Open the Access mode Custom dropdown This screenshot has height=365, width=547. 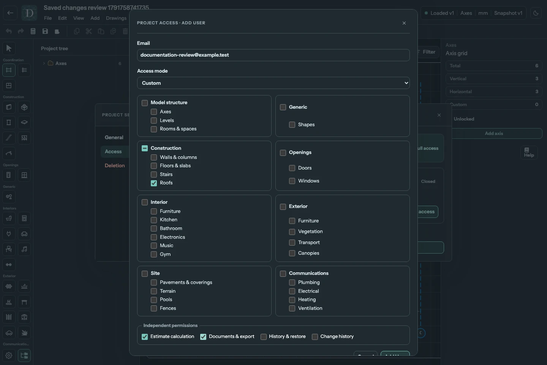coord(273,83)
